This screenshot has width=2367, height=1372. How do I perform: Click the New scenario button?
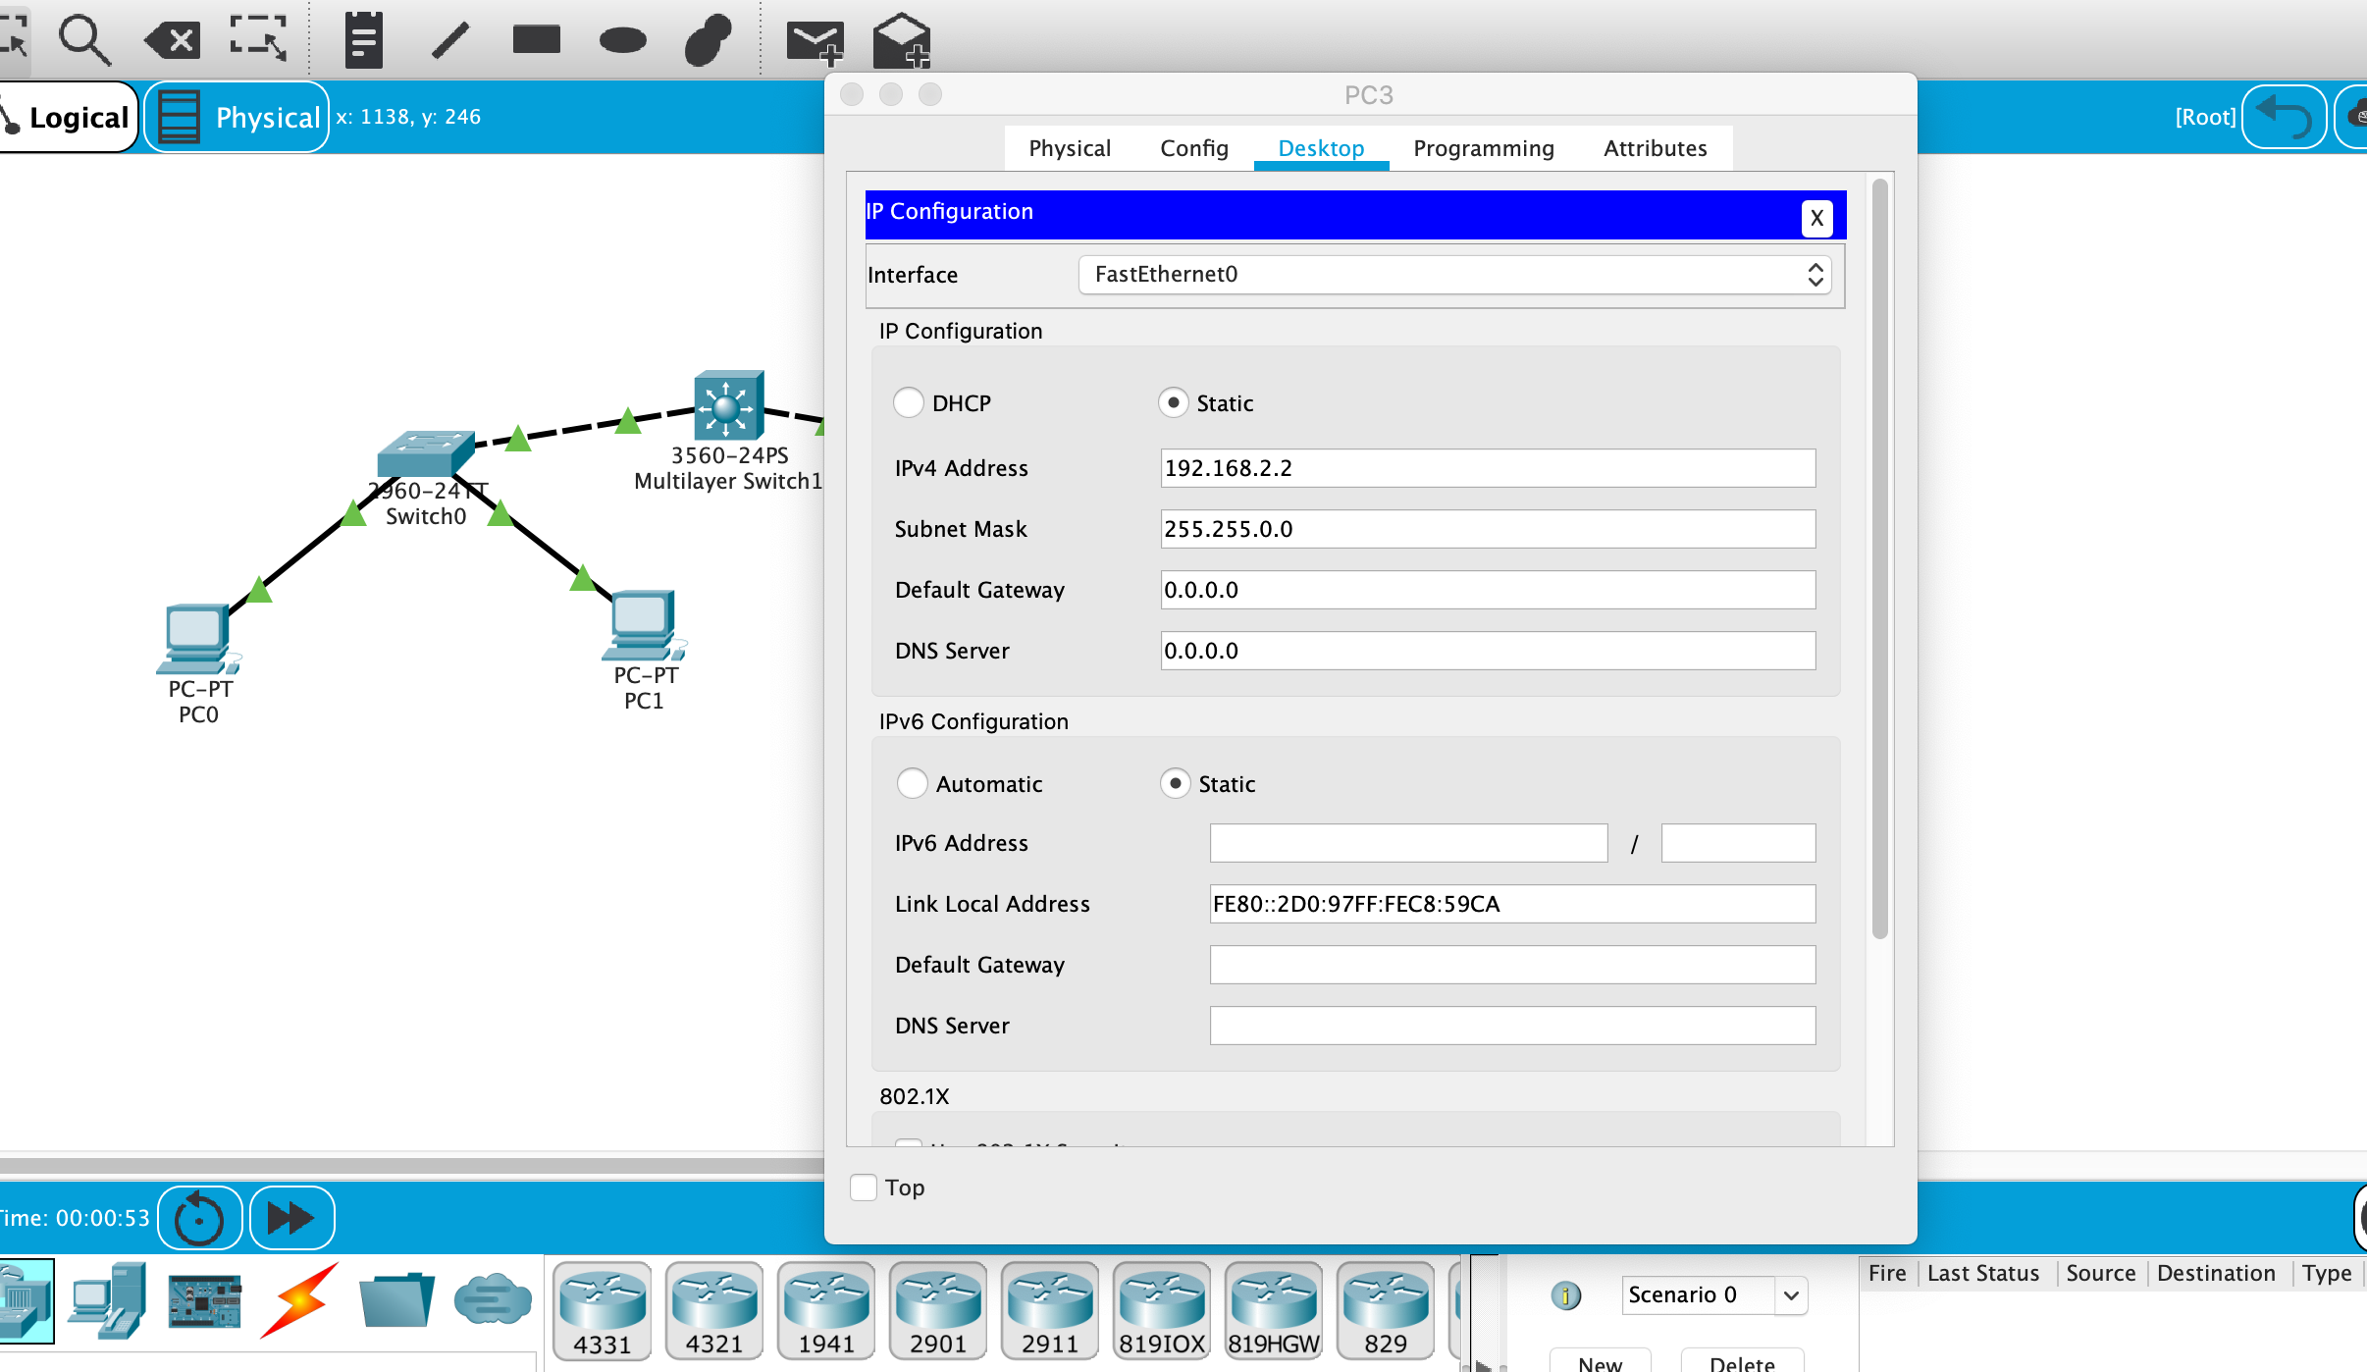[1600, 1362]
